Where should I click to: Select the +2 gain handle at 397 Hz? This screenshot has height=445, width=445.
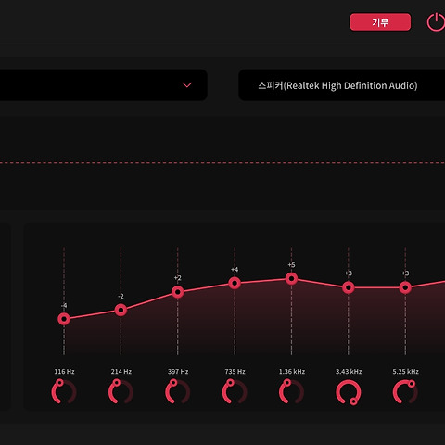178,292
